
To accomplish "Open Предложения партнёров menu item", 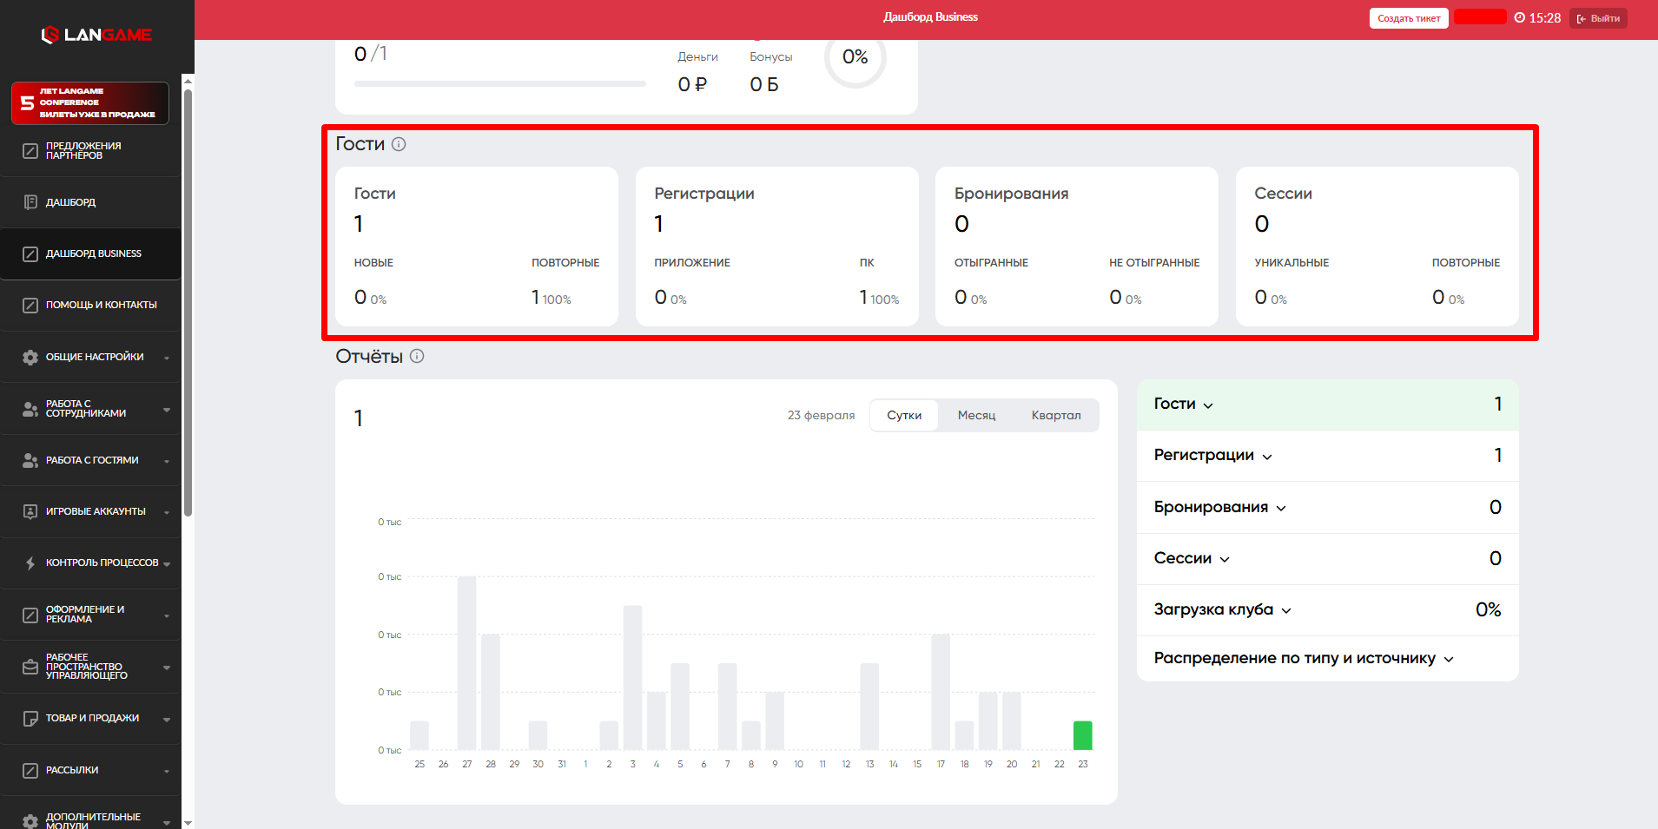I will point(83,151).
